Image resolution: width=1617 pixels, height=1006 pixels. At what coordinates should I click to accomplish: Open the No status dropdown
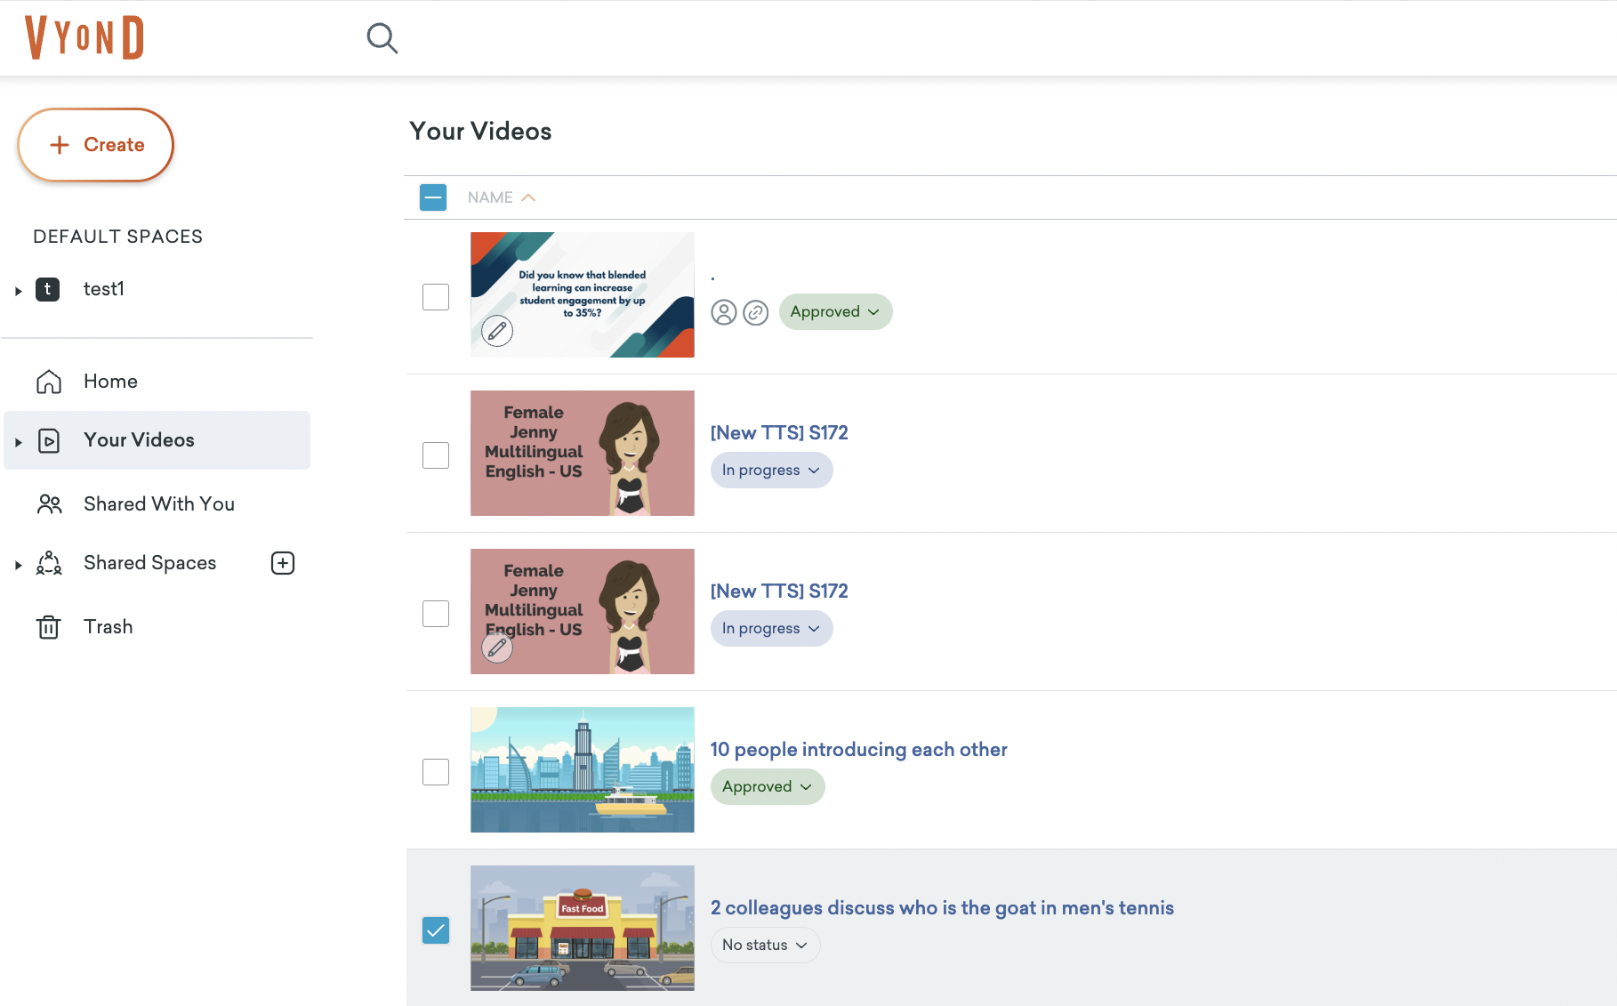click(765, 945)
